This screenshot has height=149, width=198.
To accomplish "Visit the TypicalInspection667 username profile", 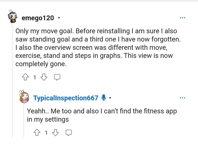I will pyautogui.click(x=66, y=98).
